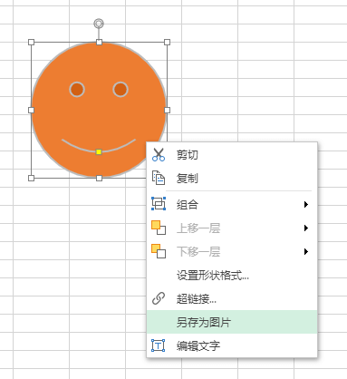Click the top-right selection handle
347x379 pixels.
tap(167, 42)
